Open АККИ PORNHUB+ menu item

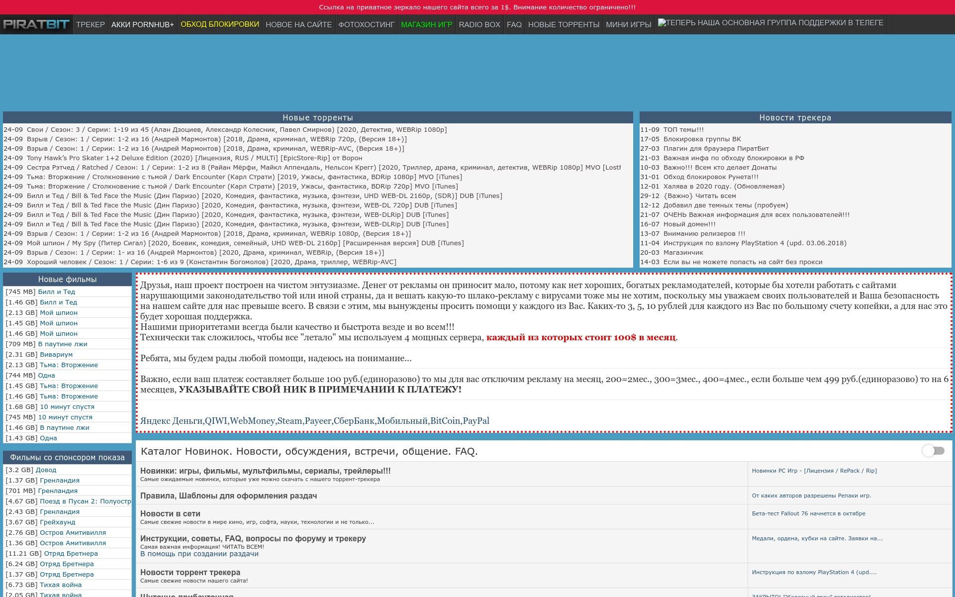[143, 24]
